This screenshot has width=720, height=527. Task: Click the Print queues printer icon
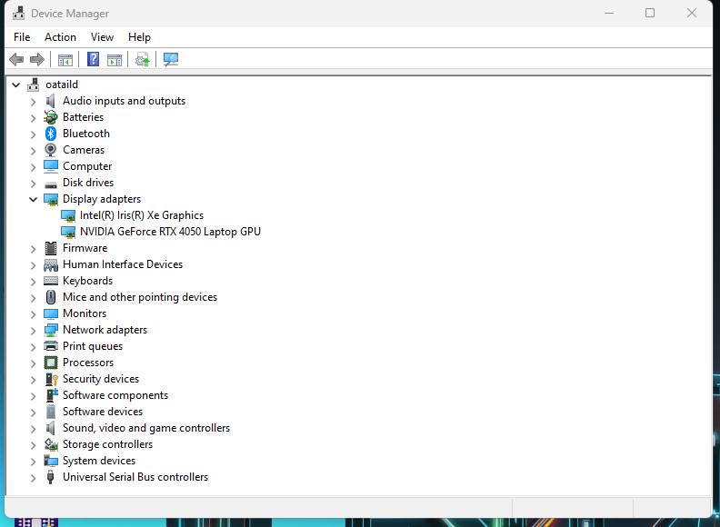tap(51, 346)
